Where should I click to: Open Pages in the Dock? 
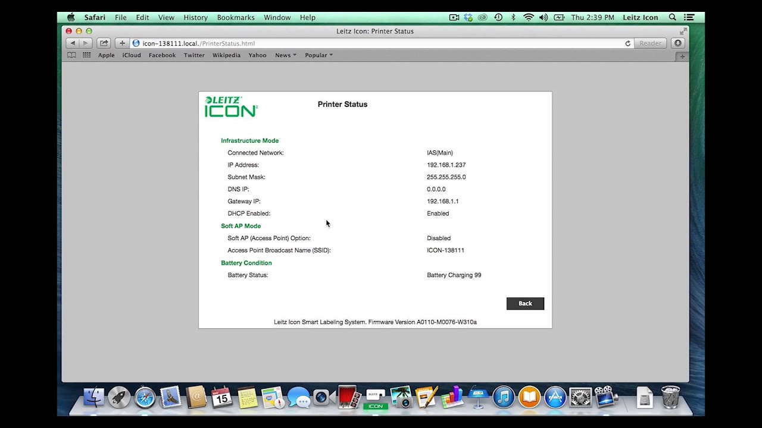(427, 398)
